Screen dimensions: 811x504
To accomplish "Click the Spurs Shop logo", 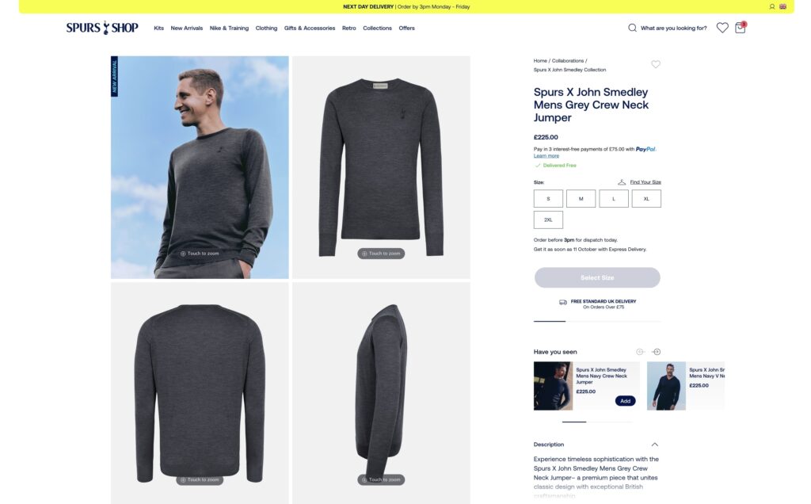I will pyautogui.click(x=102, y=28).
